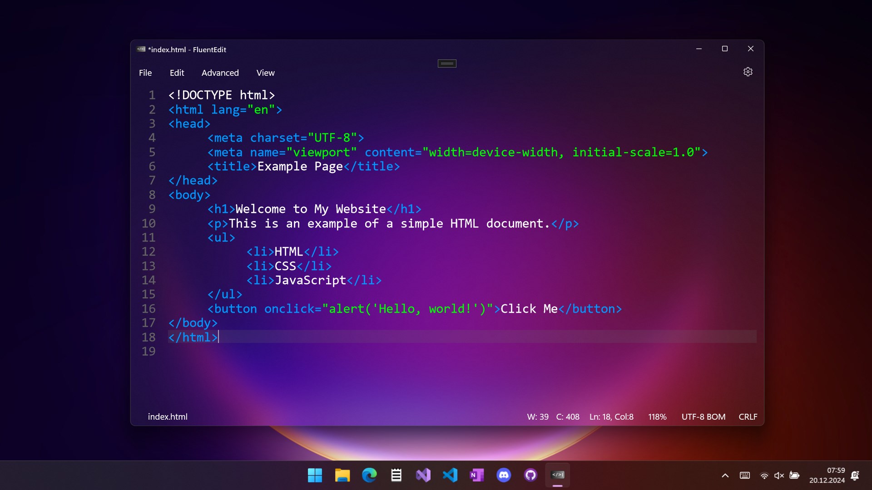The height and width of the screenshot is (490, 872).
Task: Click the FluentEdit title bar app icon
Action: coord(141,49)
